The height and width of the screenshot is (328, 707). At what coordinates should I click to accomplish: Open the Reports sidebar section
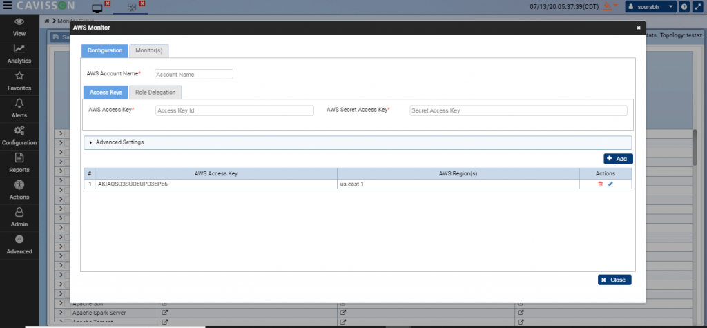point(19,164)
